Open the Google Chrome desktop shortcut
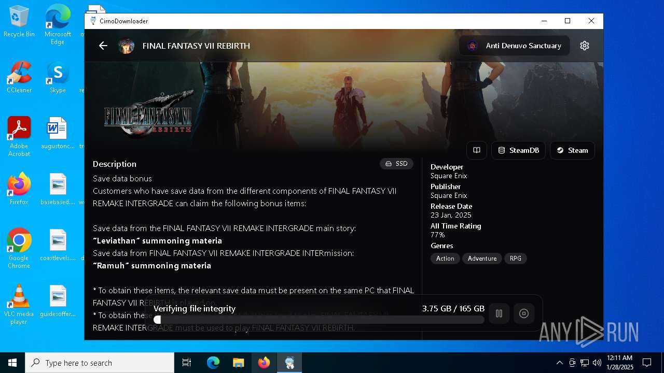664x373 pixels. pyautogui.click(x=19, y=249)
